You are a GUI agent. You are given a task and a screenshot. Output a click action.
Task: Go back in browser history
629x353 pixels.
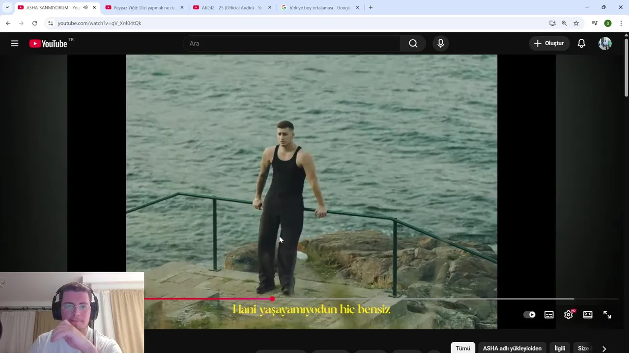(8, 23)
